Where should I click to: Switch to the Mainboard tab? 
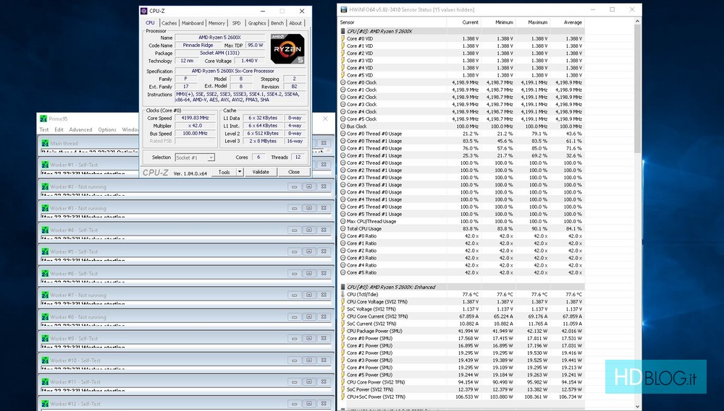pyautogui.click(x=193, y=23)
